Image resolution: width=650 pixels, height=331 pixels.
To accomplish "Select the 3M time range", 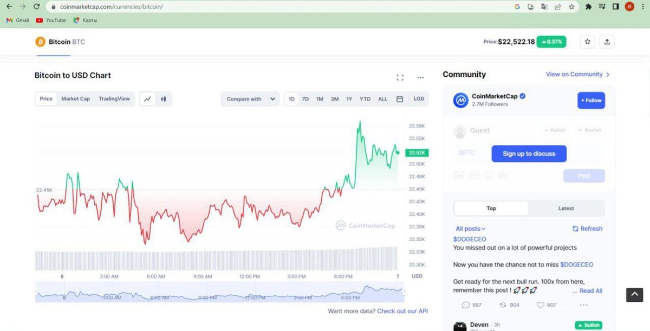I will pos(335,99).
